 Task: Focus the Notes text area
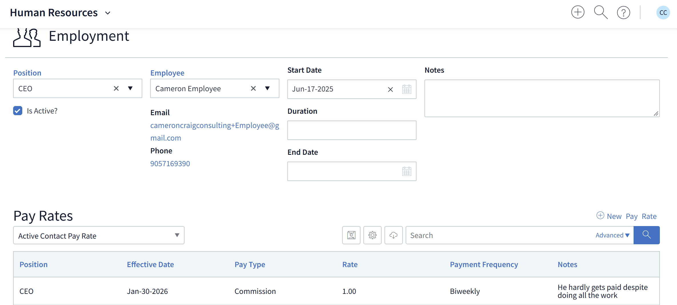[542, 98]
